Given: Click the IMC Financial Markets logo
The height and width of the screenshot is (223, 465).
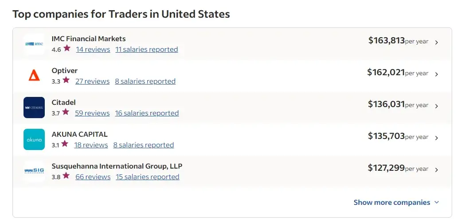Looking at the screenshot, I should (34, 44).
